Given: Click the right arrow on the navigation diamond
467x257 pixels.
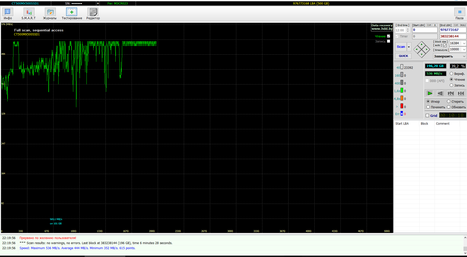Looking at the screenshot, I should (x=427, y=49).
